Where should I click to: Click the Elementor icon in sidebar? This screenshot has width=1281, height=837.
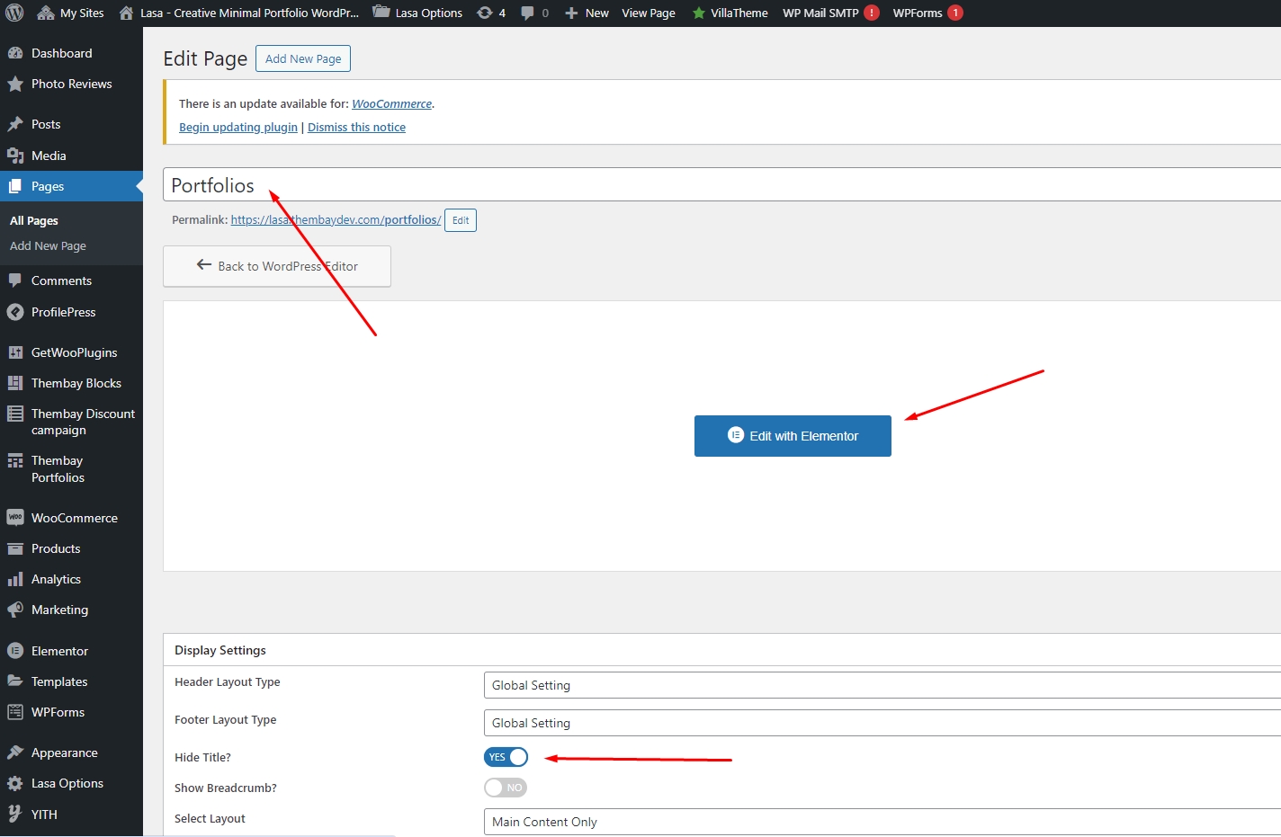[15, 651]
